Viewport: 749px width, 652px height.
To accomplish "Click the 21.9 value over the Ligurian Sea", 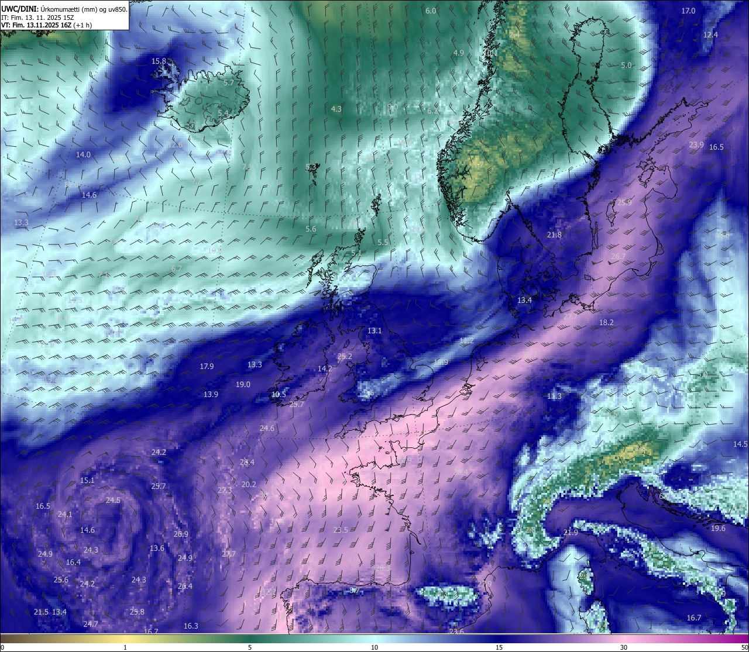I will 571,532.
